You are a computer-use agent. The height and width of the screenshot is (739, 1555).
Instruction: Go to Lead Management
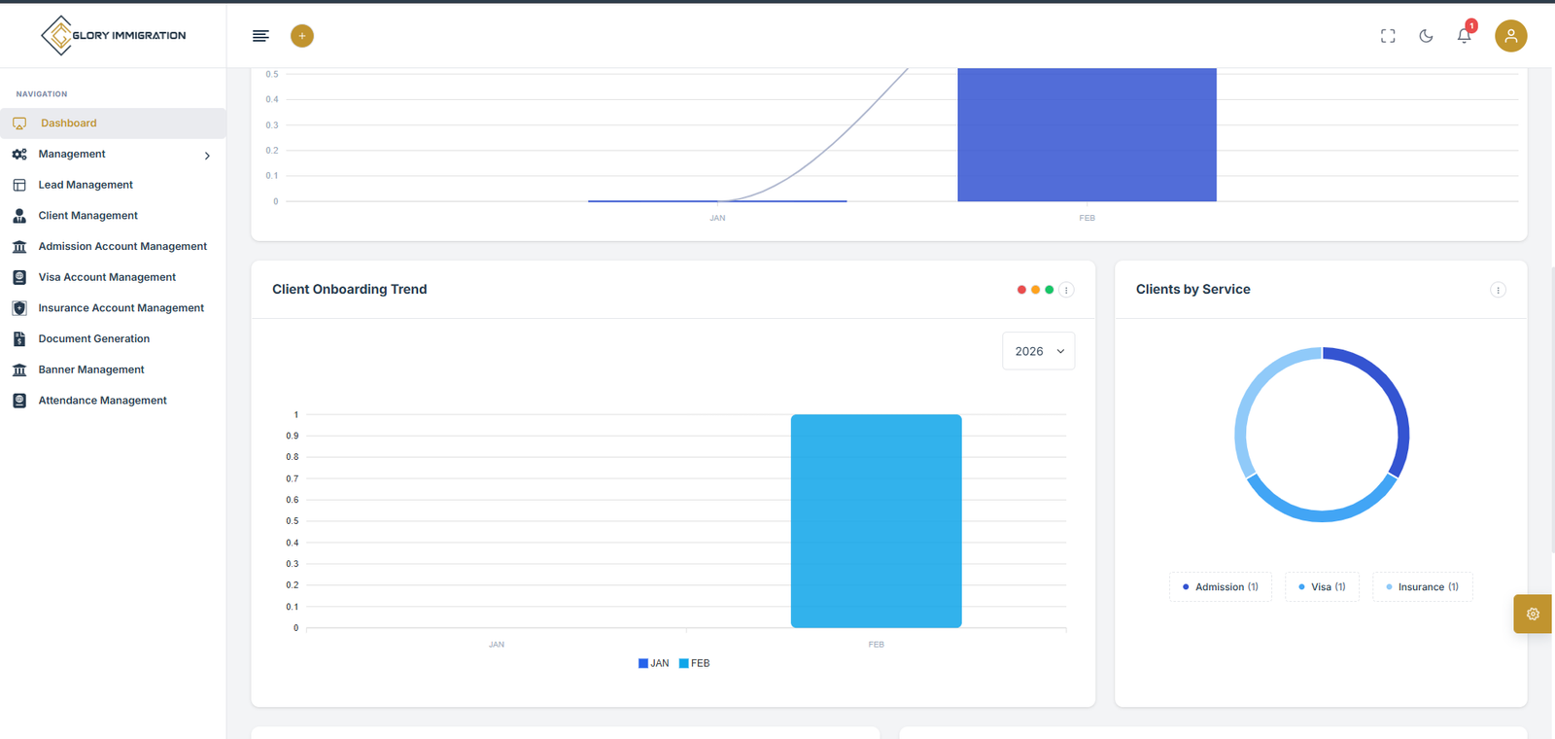(x=86, y=185)
